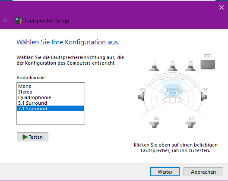Choose Quadrophonie audio channel option
228x181 pixels.
click(x=51, y=97)
